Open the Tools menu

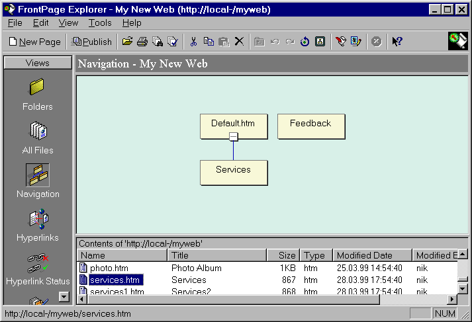100,22
